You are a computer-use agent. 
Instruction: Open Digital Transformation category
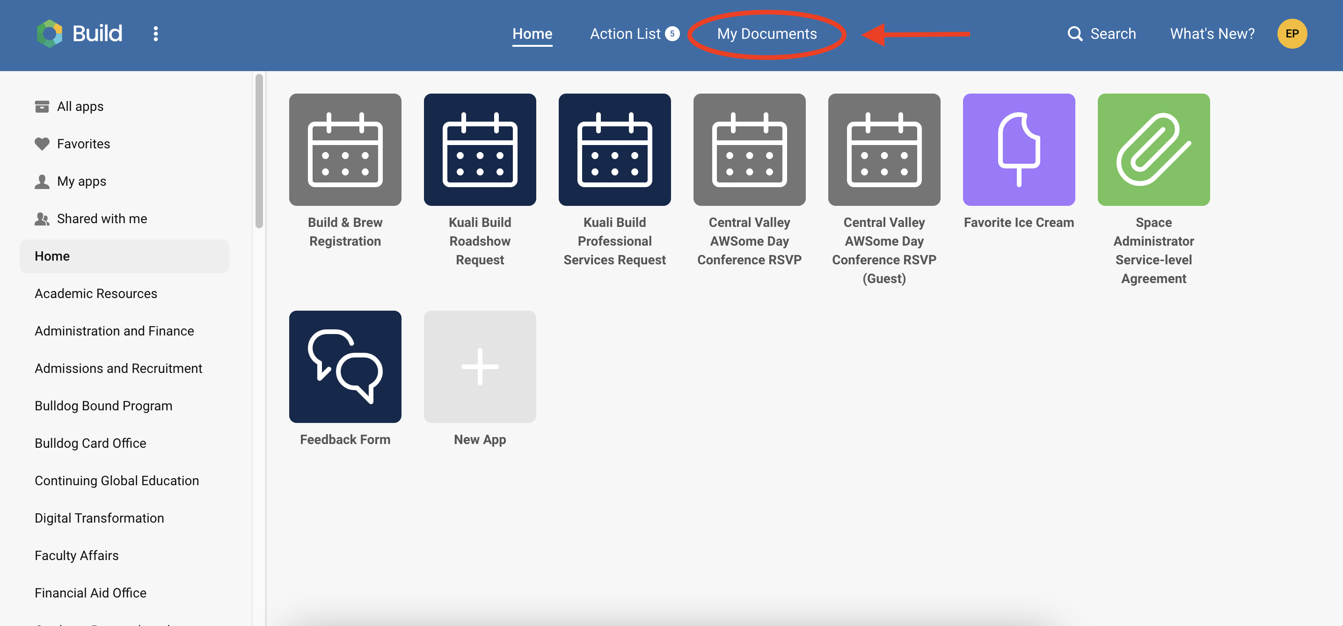99,518
